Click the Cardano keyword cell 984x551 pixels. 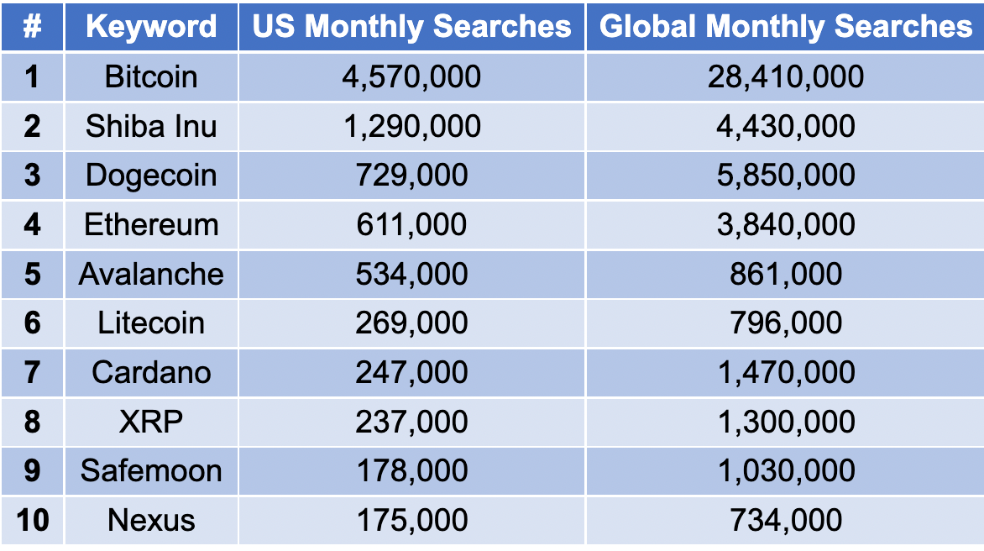pos(151,372)
